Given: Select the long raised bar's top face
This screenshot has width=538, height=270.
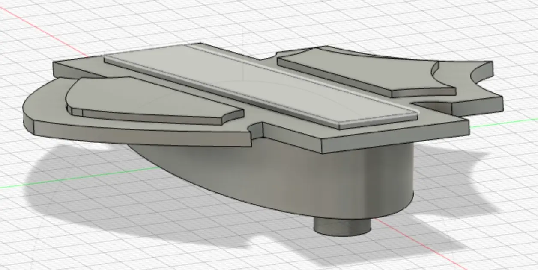Looking at the screenshot, I should [x=261, y=85].
